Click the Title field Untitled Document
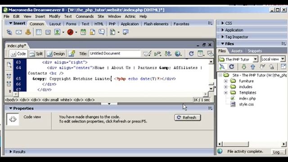288x162 pixels. (115, 54)
